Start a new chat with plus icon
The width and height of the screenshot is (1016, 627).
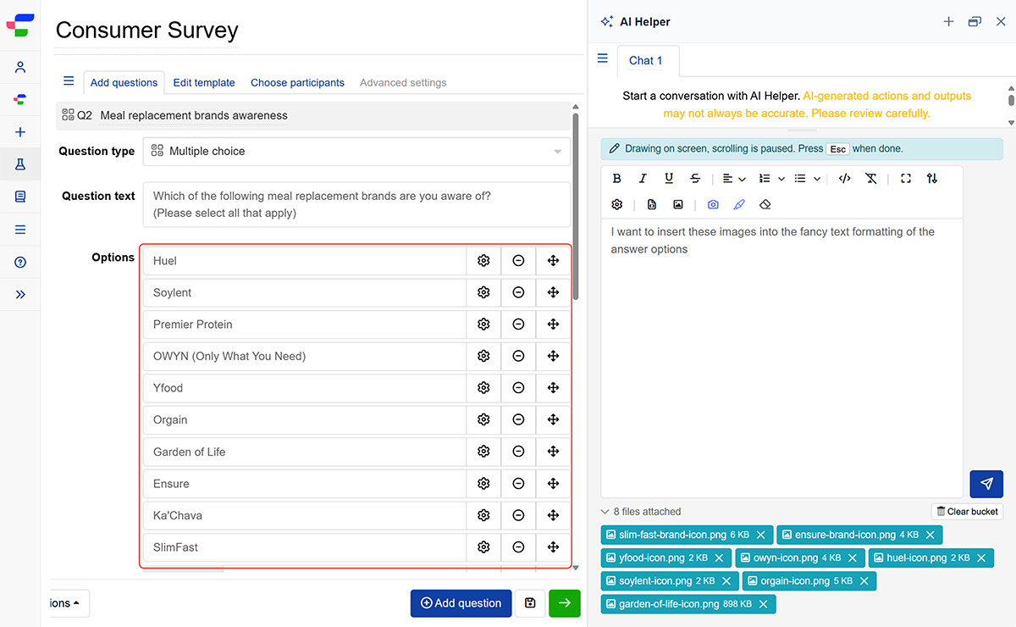[x=948, y=22]
